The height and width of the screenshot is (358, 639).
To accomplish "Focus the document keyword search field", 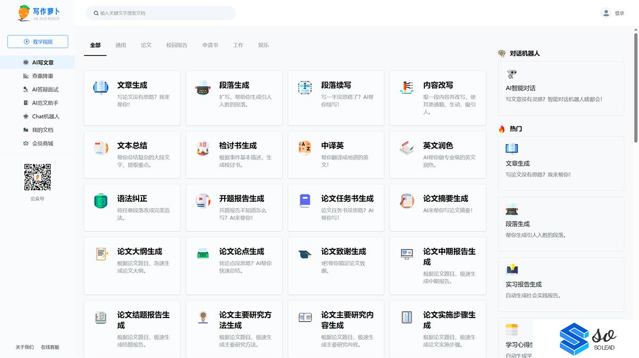I will [x=161, y=13].
